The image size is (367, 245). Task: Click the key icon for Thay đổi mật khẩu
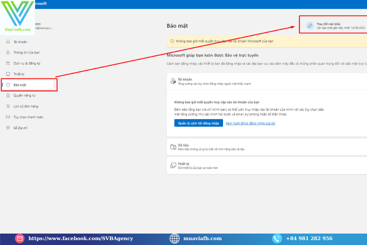pyautogui.click(x=310, y=26)
